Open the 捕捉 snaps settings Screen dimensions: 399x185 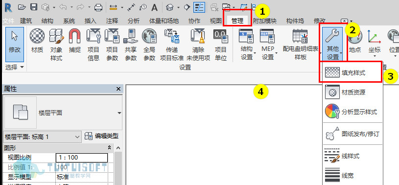click(75, 41)
